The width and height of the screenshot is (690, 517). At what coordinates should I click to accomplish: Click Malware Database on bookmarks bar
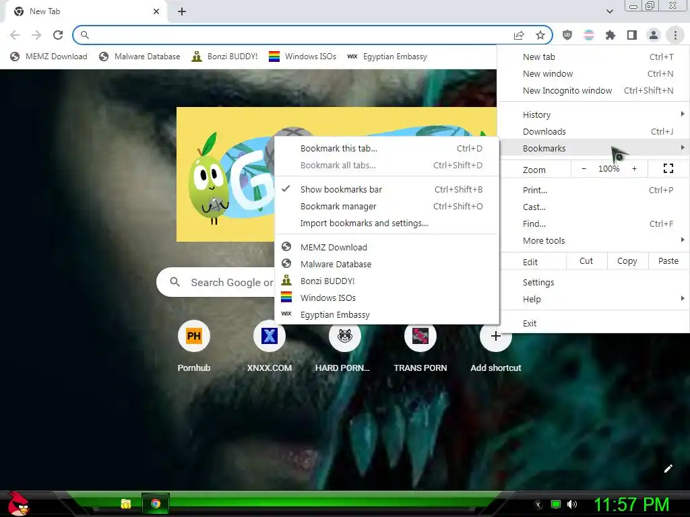click(x=140, y=57)
